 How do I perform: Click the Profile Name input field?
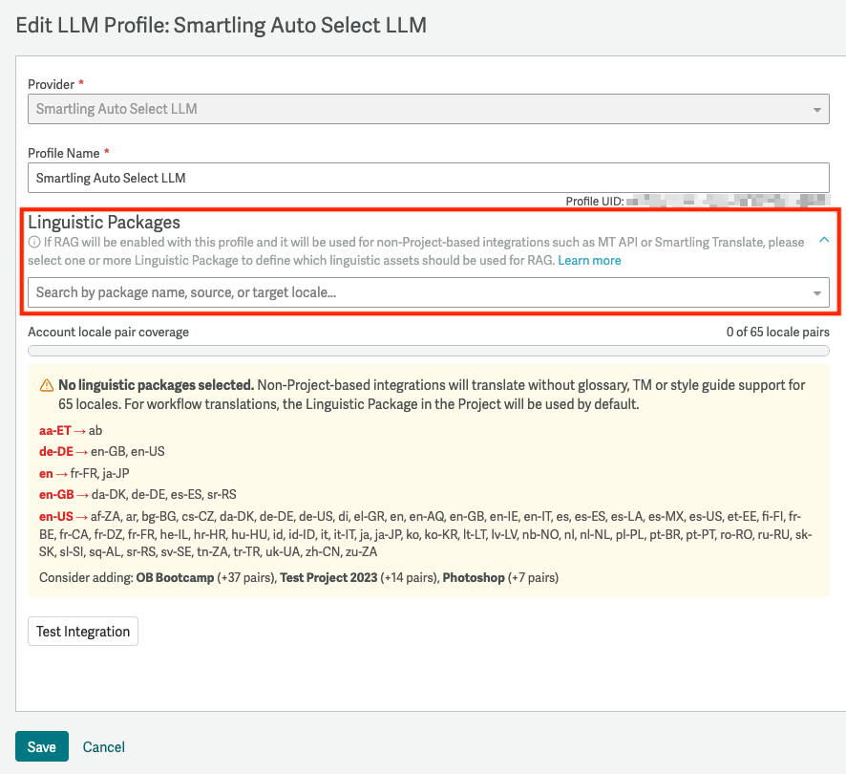tap(429, 178)
